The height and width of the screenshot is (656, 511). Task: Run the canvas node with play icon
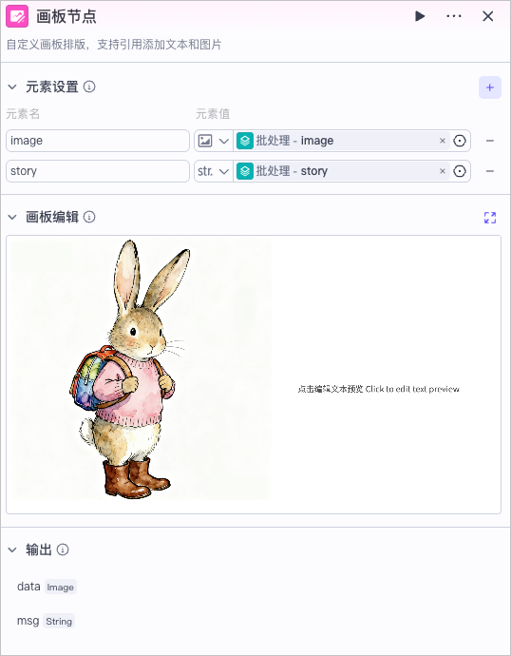pyautogui.click(x=420, y=16)
